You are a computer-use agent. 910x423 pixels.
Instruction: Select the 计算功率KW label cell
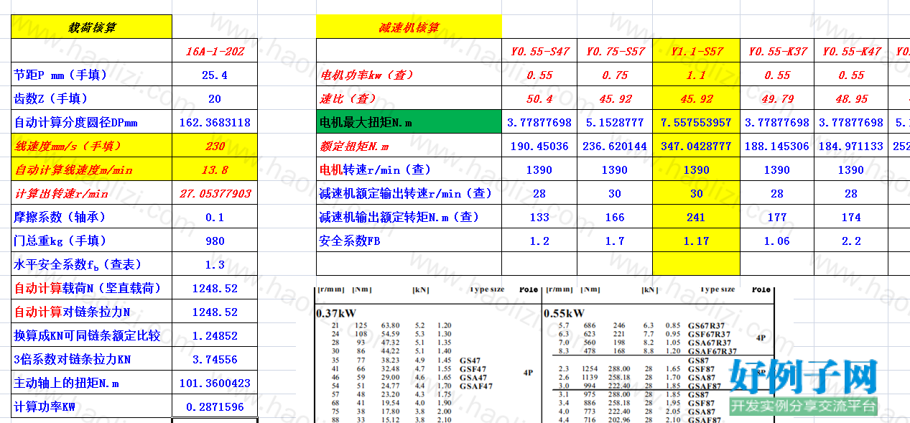[91, 406]
